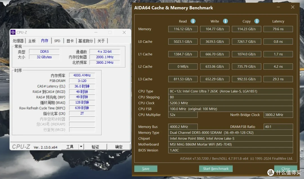This screenshot has width=304, height=179.
Task: Click the Close button in AIDA64
Action: pos(286,169)
